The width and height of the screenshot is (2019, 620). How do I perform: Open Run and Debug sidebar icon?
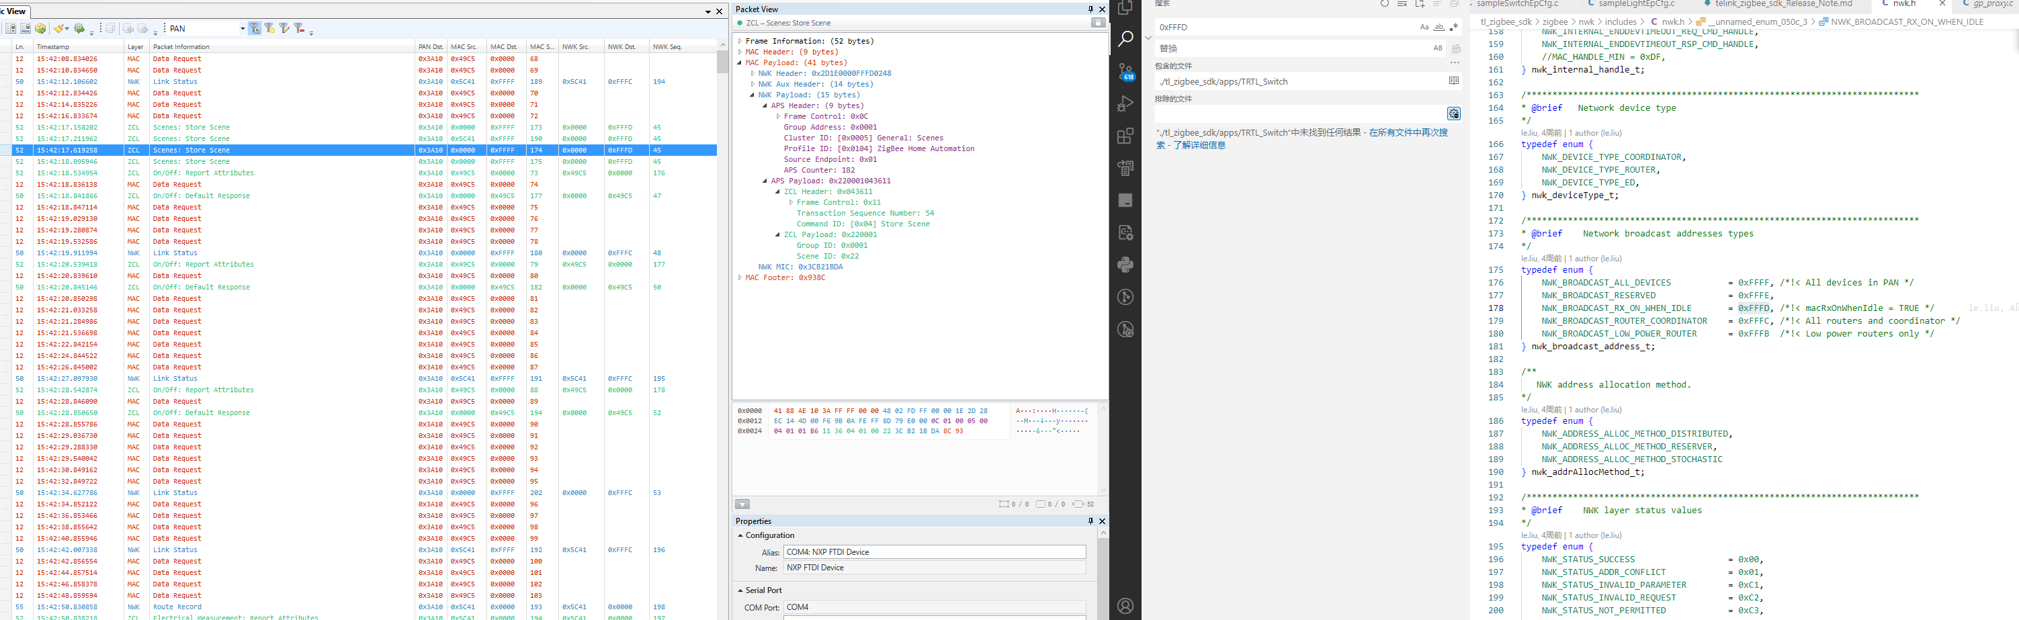pyautogui.click(x=1125, y=103)
